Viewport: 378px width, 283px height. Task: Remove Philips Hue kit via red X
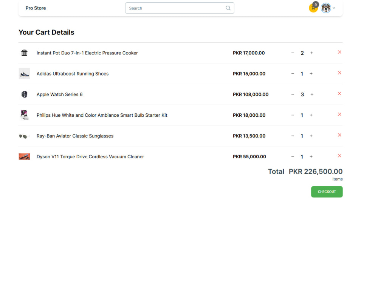point(339,114)
